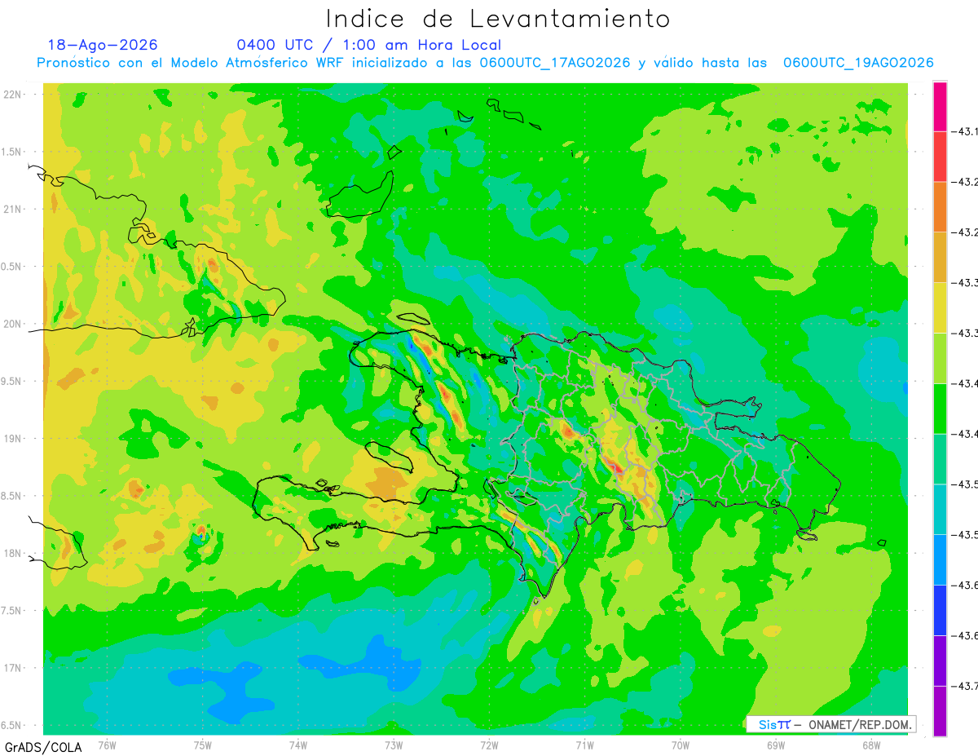
Task: Click the 75W longitude label
Action: click(x=203, y=745)
